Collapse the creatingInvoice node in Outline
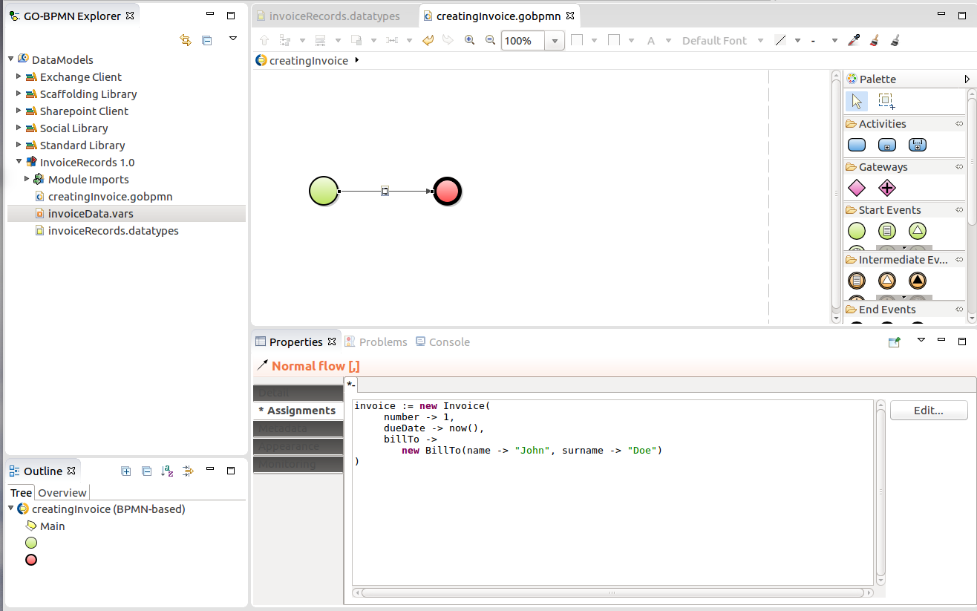This screenshot has height=611, width=977. [x=11, y=509]
